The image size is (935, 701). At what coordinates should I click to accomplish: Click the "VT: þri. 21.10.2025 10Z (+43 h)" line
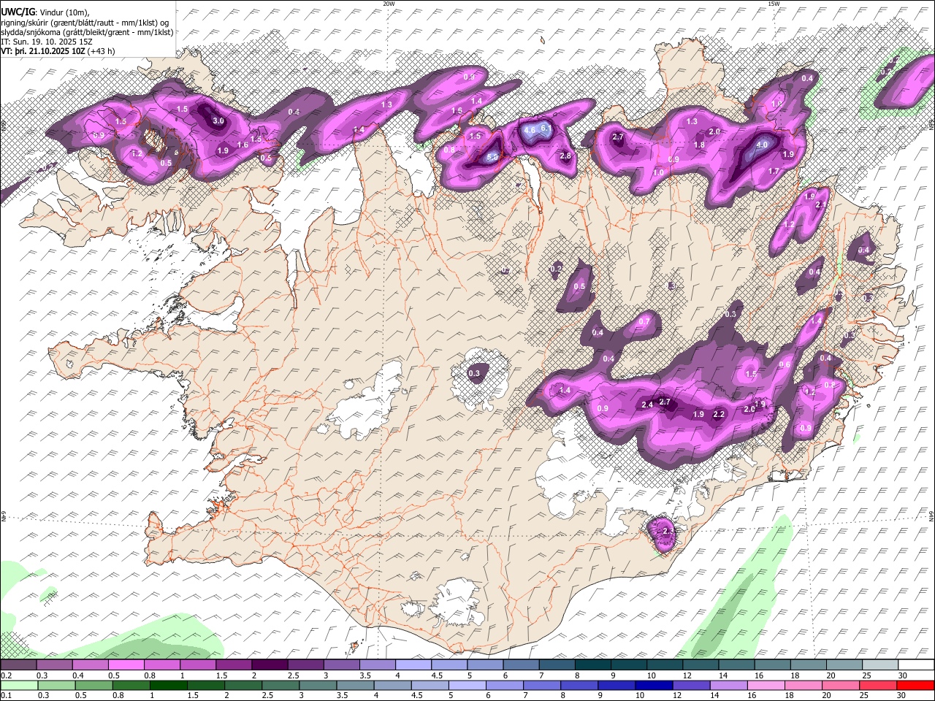(x=58, y=51)
